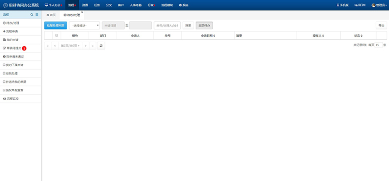The height and width of the screenshot is (181, 389).
Task: Open the 手机版 mobile version icon link
Action: coord(342,5)
